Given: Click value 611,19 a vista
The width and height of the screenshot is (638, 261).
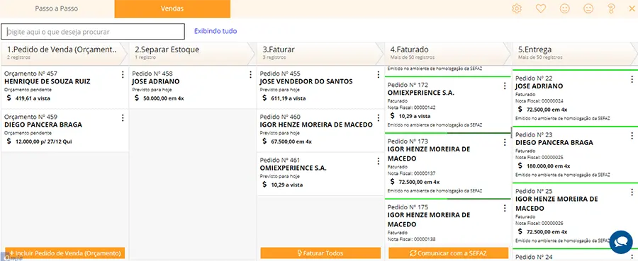Looking at the screenshot, I should pos(288,98).
